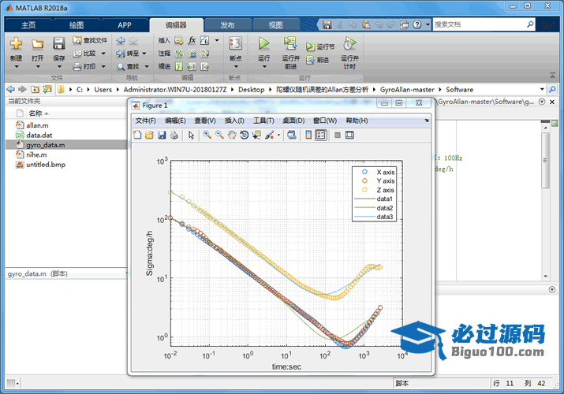The width and height of the screenshot is (564, 394).
Task: Click the search documentation input field
Action: (480, 24)
